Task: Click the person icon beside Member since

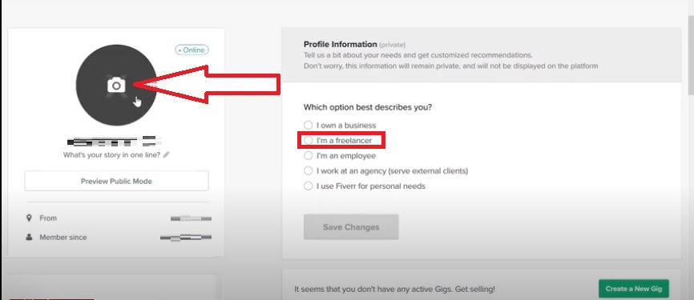Action: (x=29, y=238)
